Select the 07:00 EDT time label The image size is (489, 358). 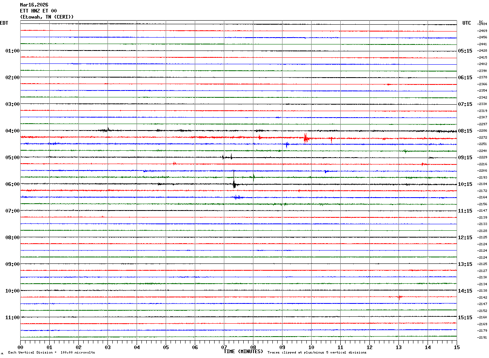point(13,211)
